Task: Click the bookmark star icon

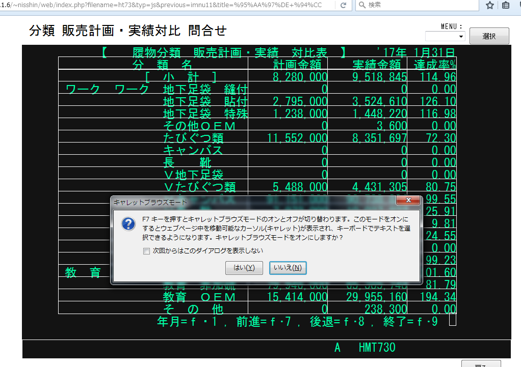Action: pyautogui.click(x=490, y=5)
